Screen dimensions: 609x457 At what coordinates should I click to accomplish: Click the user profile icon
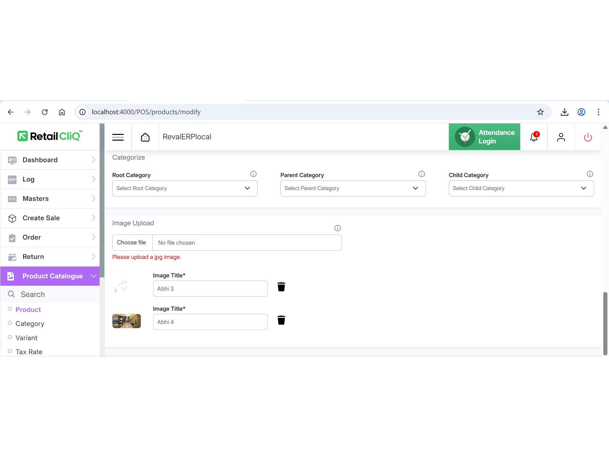561,137
